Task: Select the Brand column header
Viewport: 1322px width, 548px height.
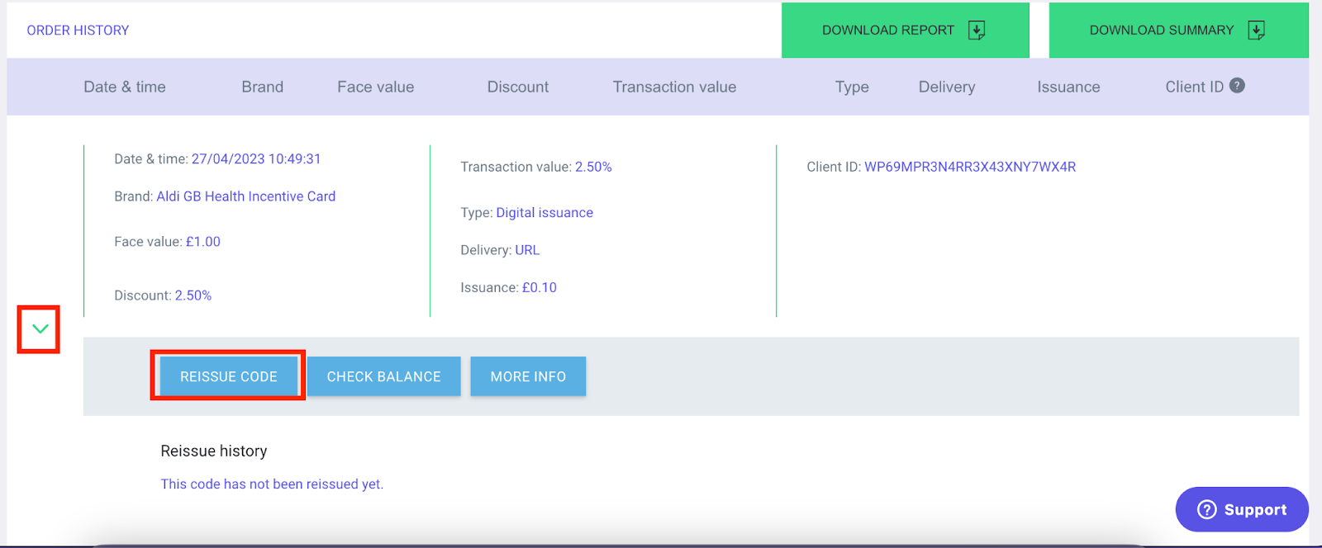Action: point(262,87)
